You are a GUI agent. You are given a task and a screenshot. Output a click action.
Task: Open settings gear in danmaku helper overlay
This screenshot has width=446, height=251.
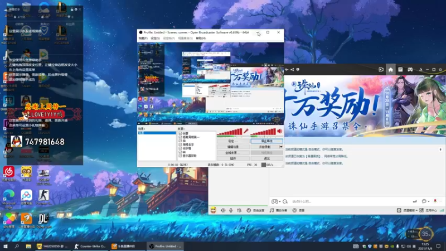tap(76, 9)
